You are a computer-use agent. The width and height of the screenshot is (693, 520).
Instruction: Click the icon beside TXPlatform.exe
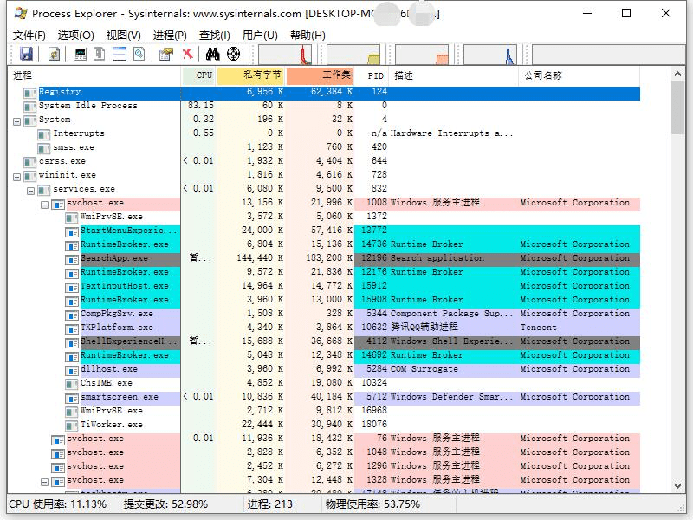[71, 329]
